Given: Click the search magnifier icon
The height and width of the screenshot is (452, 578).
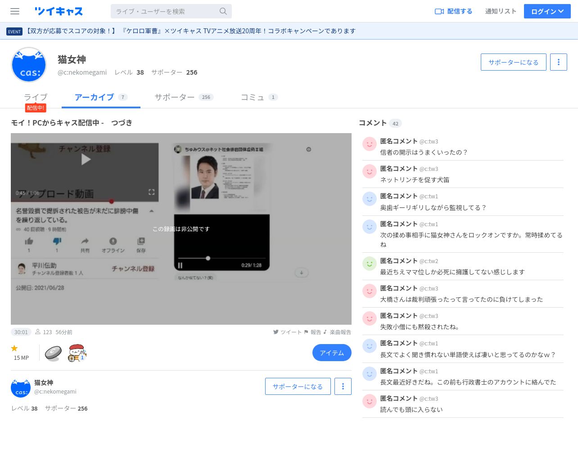Looking at the screenshot, I should 223,11.
